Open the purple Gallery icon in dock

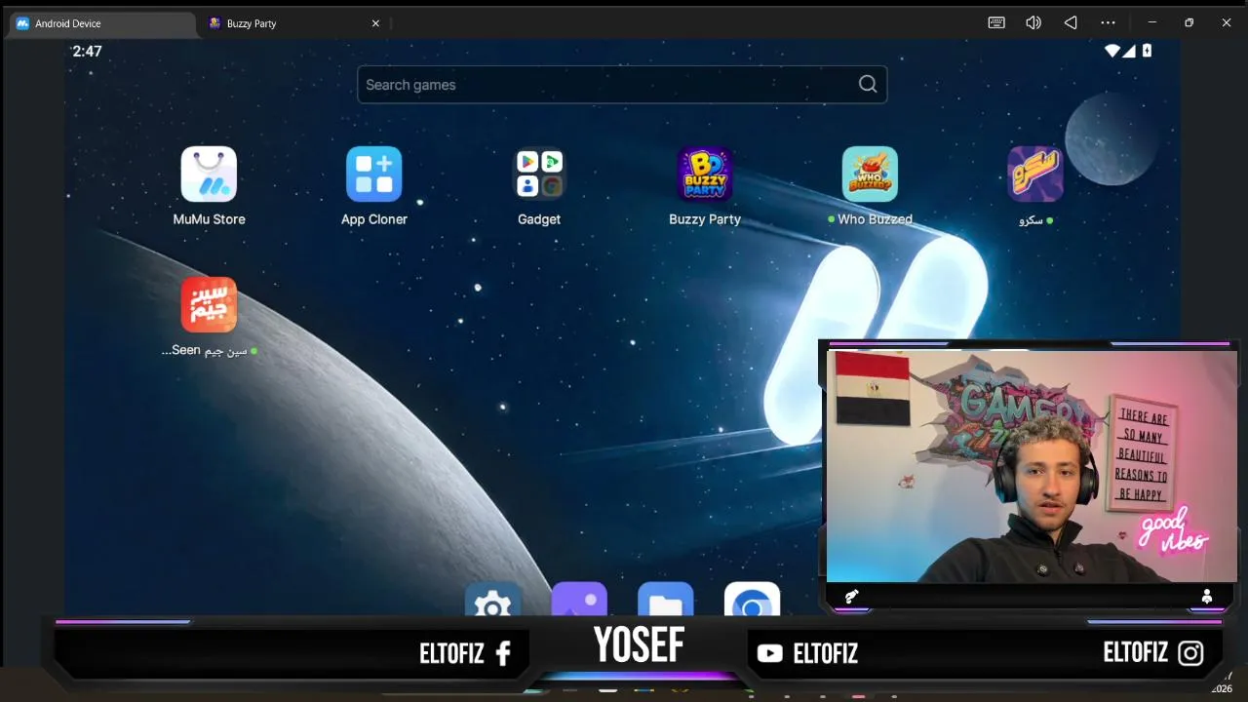click(579, 600)
